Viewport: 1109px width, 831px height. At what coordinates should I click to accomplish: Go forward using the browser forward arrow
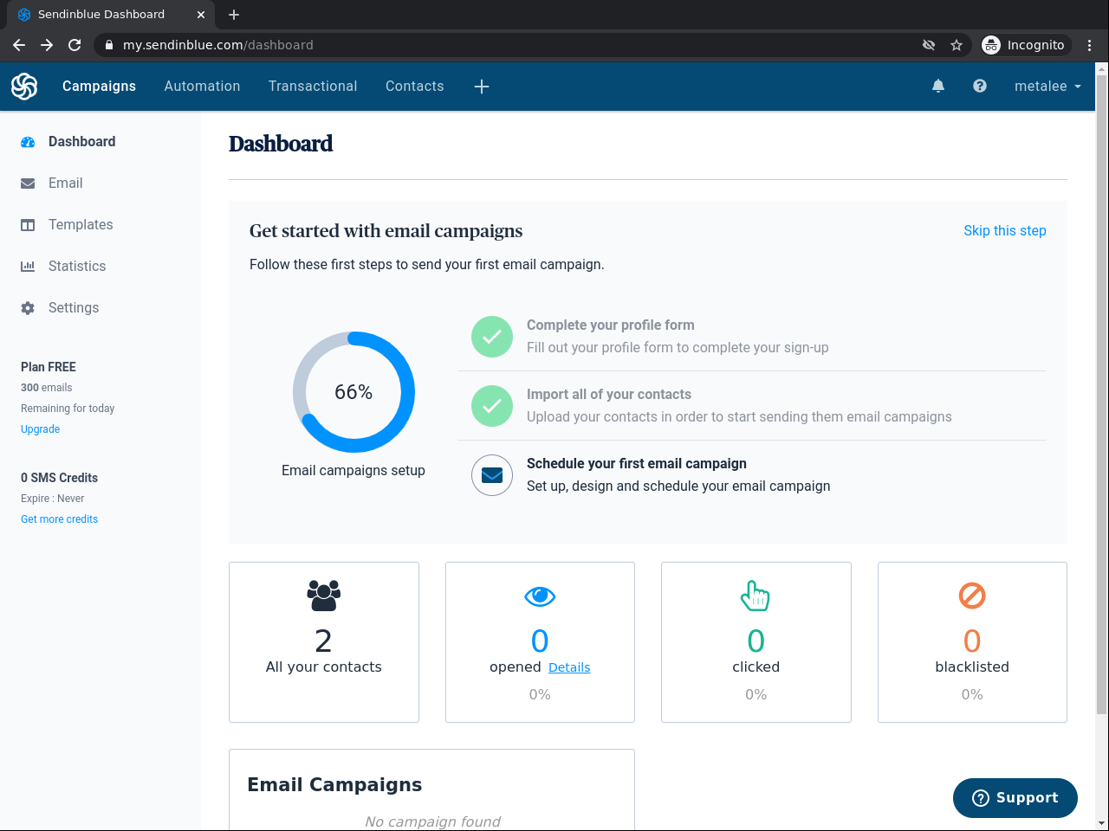(47, 45)
